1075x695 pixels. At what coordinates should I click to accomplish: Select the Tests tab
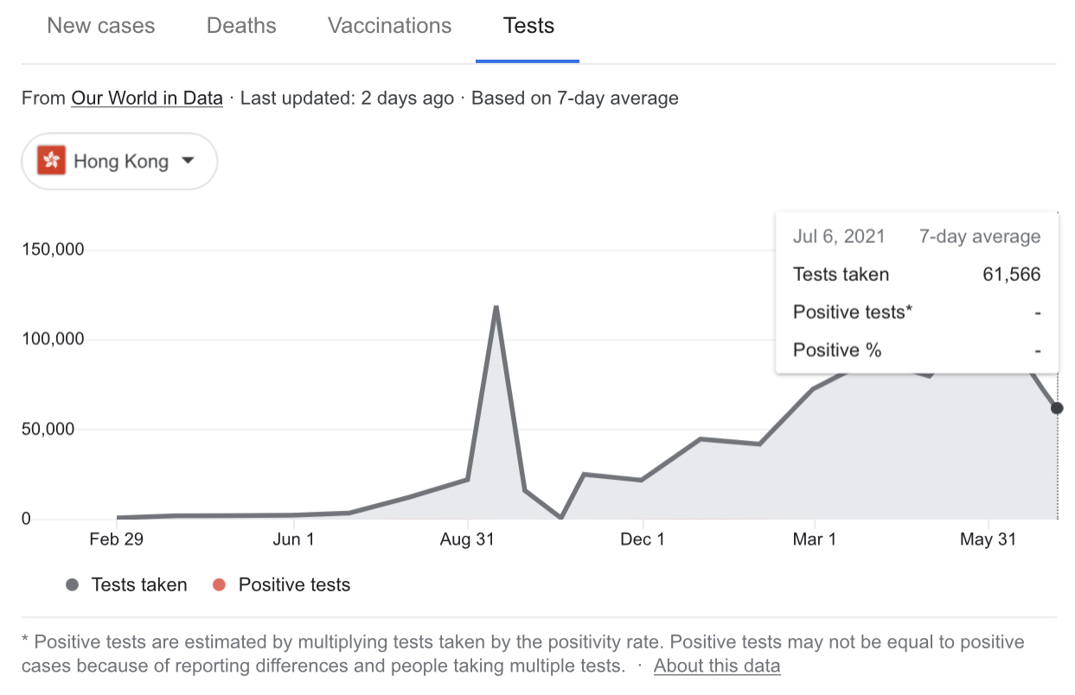point(528,26)
